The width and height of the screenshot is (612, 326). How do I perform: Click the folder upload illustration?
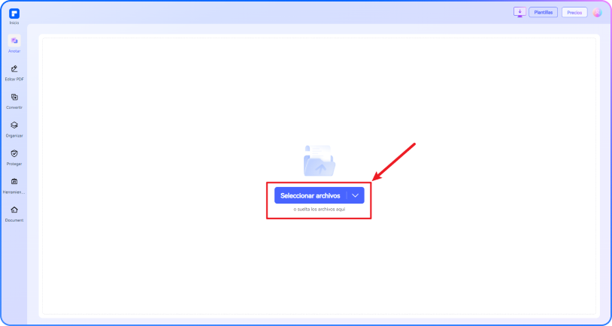(320, 160)
